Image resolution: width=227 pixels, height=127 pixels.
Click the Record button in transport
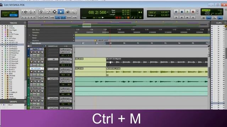tap(193, 12)
